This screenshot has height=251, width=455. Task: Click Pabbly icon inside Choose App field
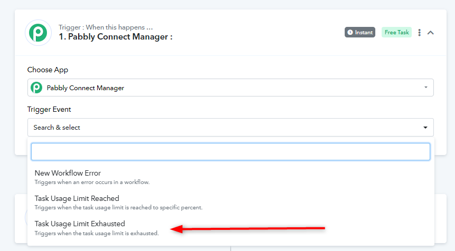click(x=36, y=88)
